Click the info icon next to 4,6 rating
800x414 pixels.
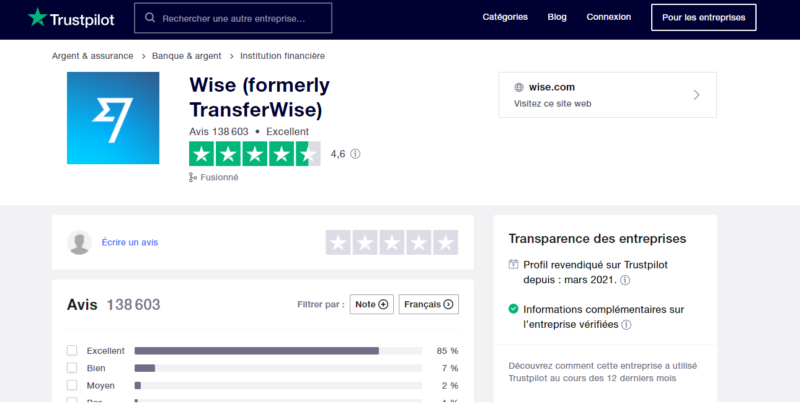point(355,154)
